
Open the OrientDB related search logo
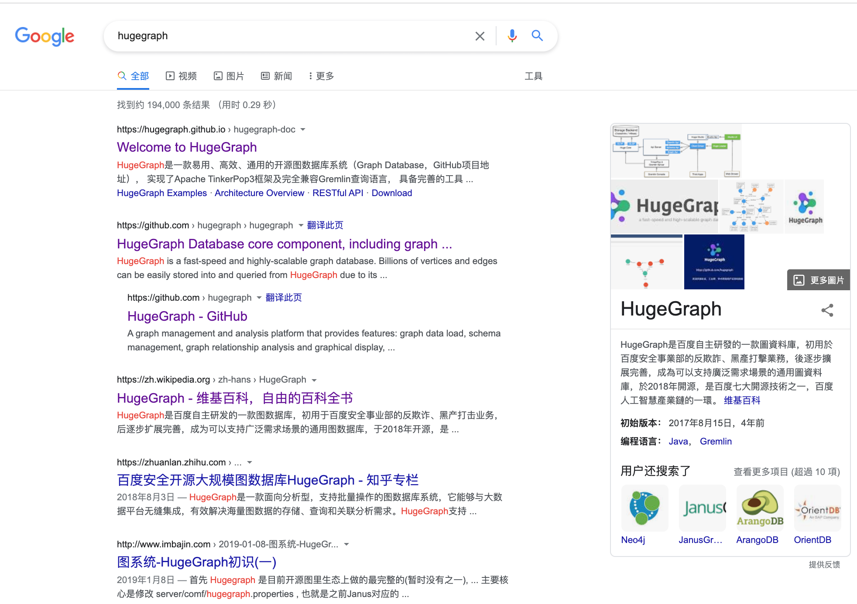click(817, 508)
